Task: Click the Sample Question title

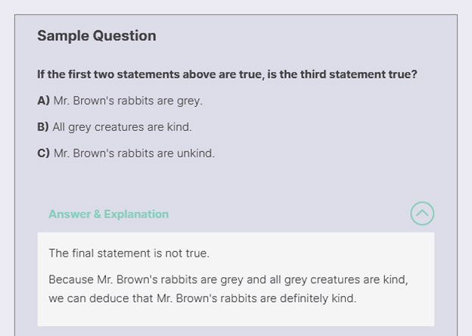Action: pyautogui.click(x=97, y=36)
